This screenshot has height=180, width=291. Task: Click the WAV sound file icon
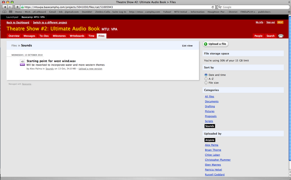pos(22,62)
